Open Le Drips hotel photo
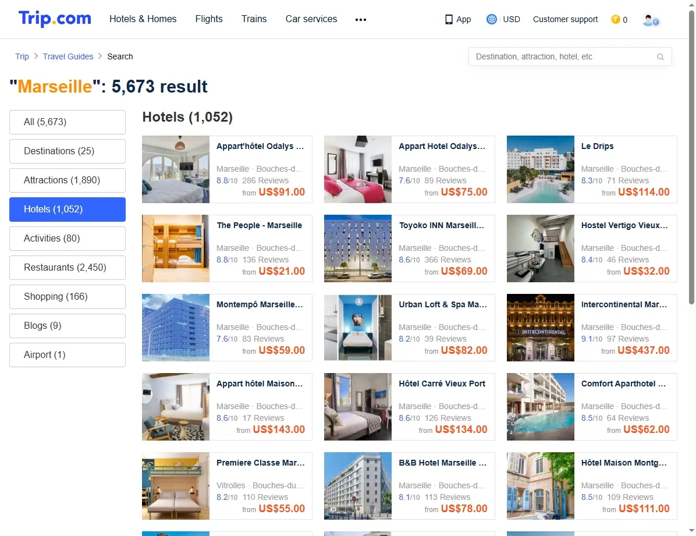The width and height of the screenshot is (696, 536). coord(540,169)
